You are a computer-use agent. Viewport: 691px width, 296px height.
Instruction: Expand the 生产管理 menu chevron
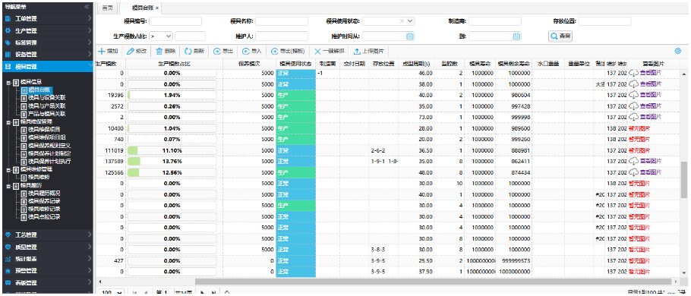coord(89,30)
